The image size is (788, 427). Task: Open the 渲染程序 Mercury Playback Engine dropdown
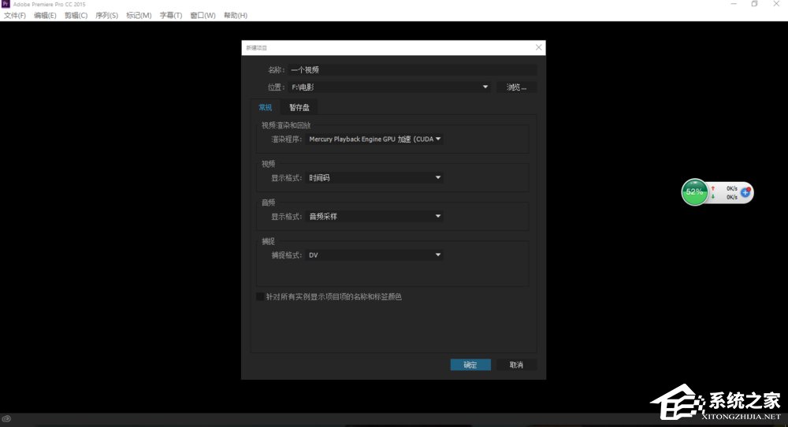point(374,139)
